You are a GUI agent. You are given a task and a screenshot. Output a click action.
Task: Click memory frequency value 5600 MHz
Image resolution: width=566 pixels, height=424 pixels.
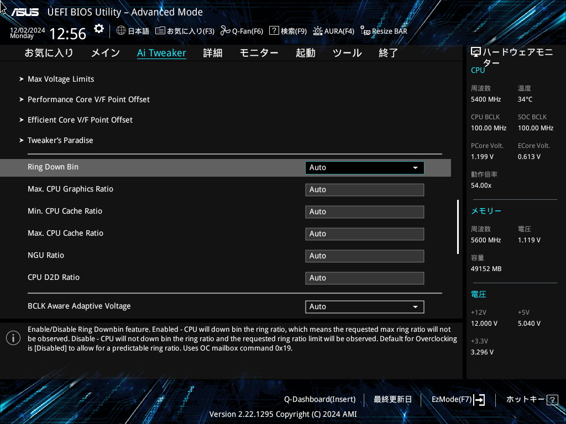click(486, 240)
